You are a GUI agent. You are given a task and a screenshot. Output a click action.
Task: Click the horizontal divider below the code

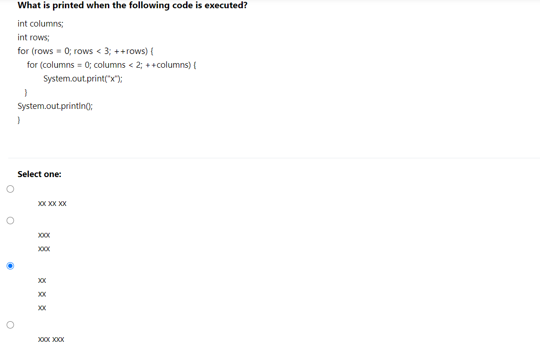tap(270, 157)
